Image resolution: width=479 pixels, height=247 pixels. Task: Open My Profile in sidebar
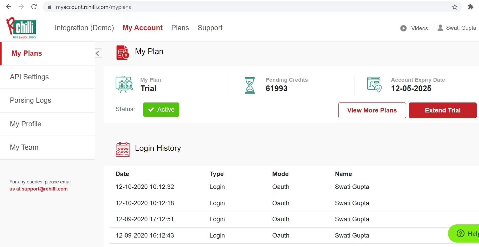click(x=47, y=124)
